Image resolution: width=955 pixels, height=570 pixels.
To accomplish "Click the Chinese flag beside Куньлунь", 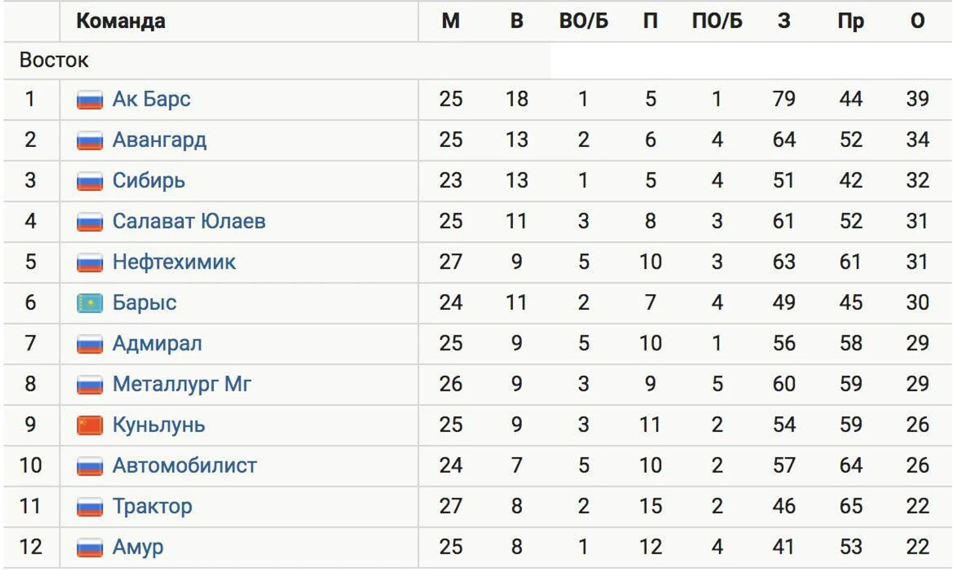I will coord(90,426).
